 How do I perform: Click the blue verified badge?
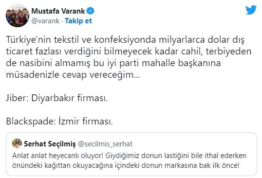91,11
